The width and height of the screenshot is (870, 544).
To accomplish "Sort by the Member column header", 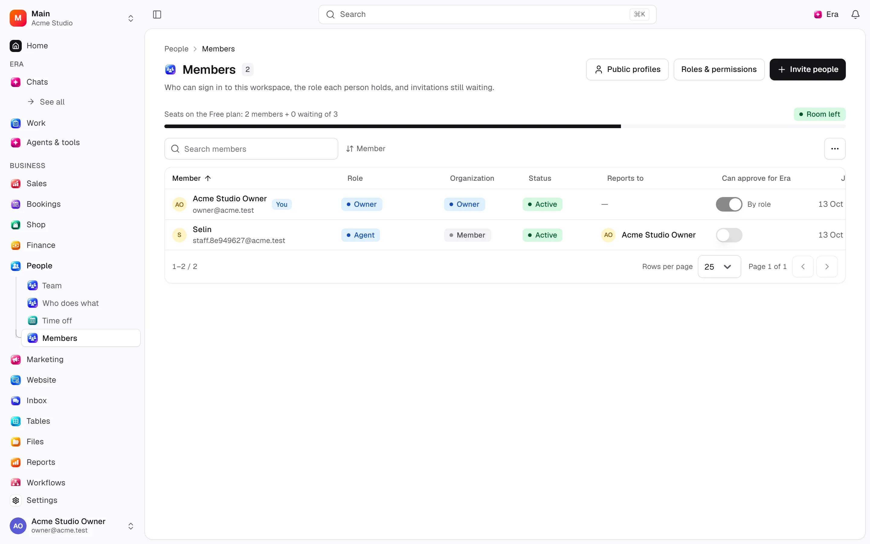I will coord(191,178).
